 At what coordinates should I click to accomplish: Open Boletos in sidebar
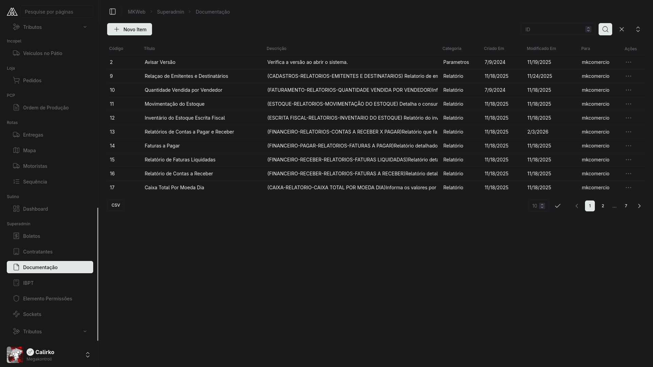pyautogui.click(x=32, y=236)
